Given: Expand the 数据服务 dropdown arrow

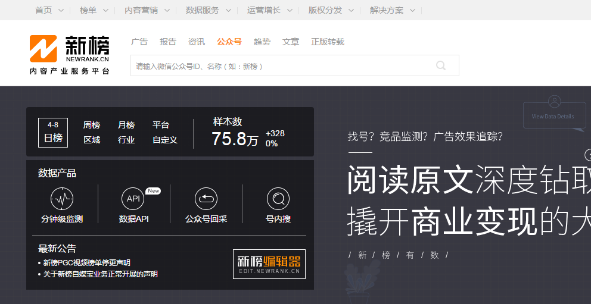Looking at the screenshot, I should pyautogui.click(x=228, y=11).
